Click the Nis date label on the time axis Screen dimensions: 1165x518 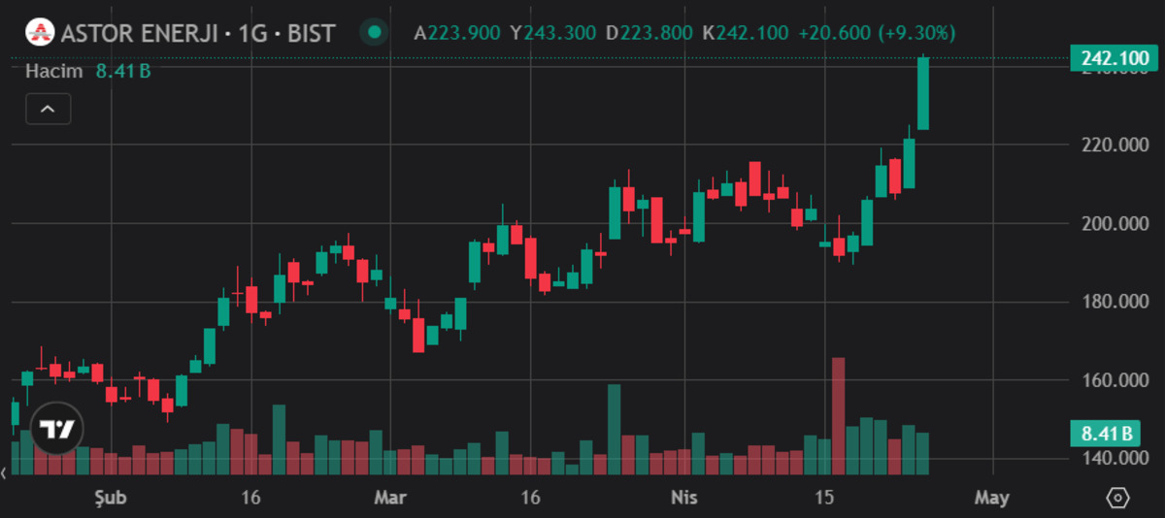684,498
